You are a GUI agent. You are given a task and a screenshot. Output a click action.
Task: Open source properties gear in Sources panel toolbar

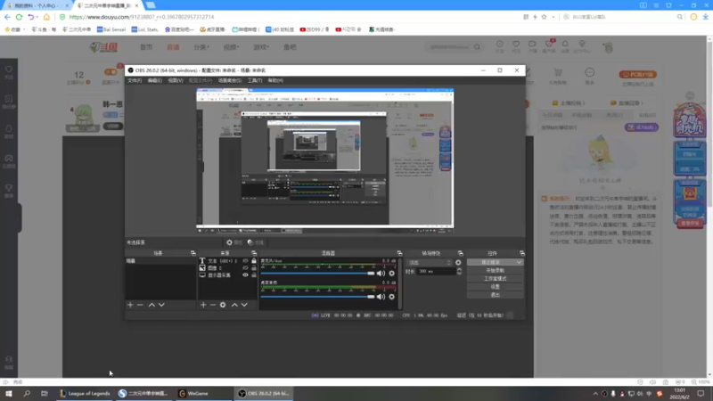point(223,305)
